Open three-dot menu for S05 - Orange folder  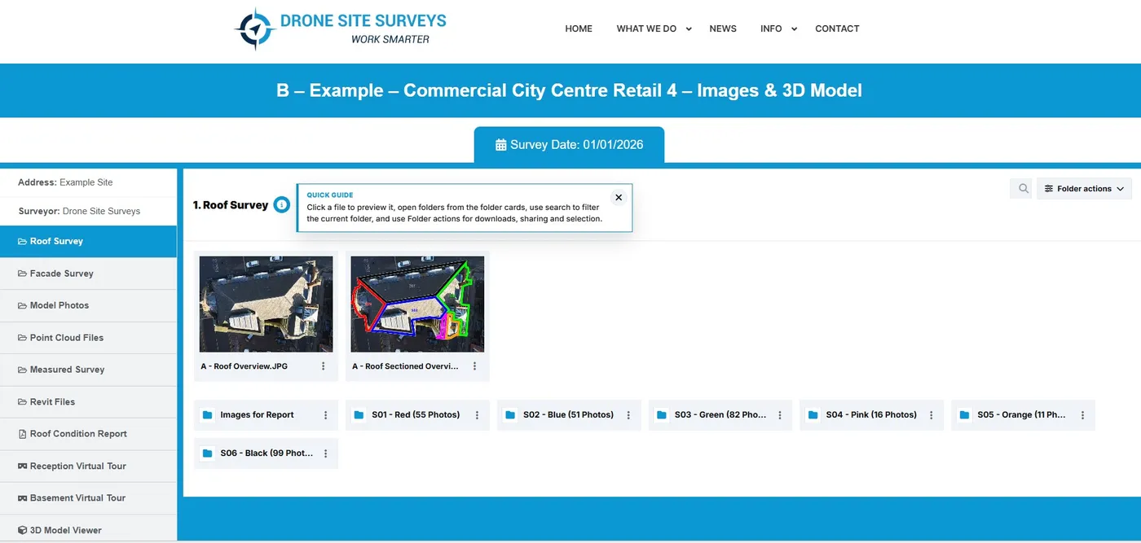pyautogui.click(x=1083, y=415)
